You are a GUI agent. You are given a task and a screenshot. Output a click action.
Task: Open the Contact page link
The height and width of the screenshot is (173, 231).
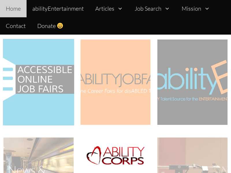pos(16,26)
